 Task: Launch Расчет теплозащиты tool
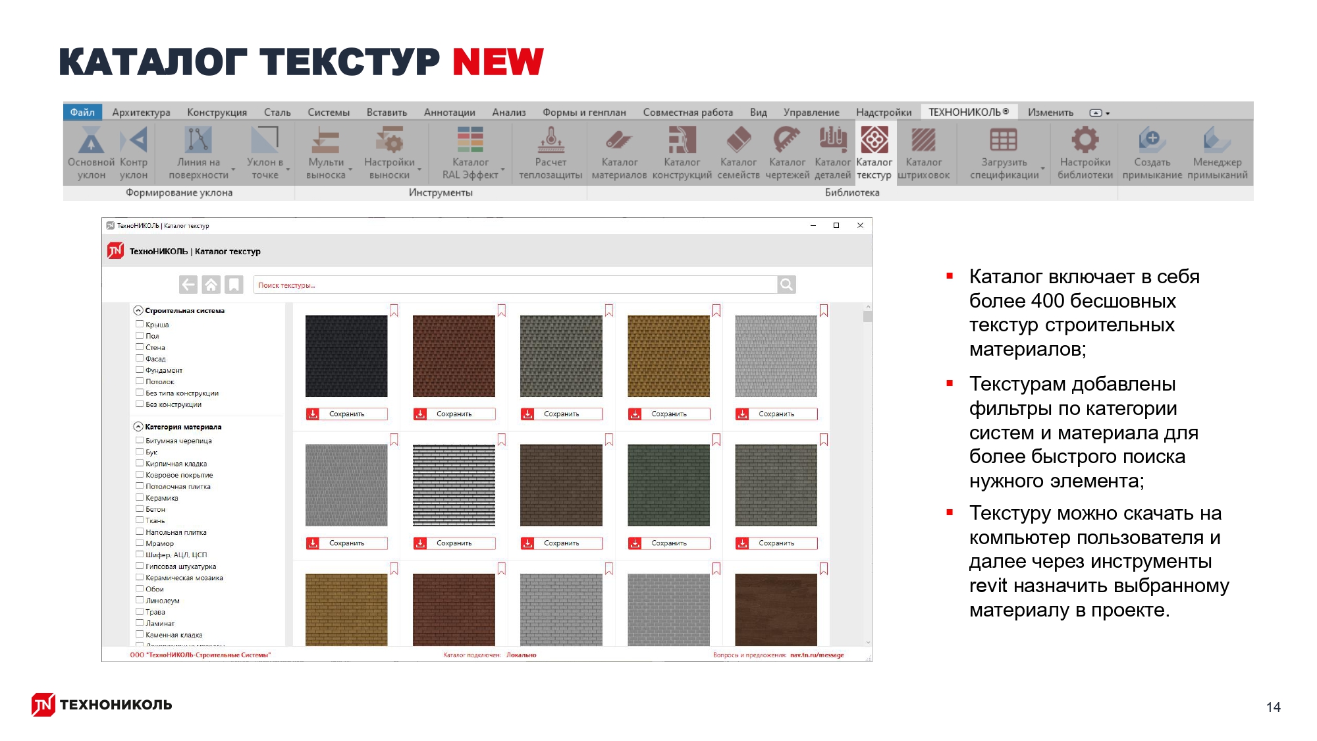[551, 153]
